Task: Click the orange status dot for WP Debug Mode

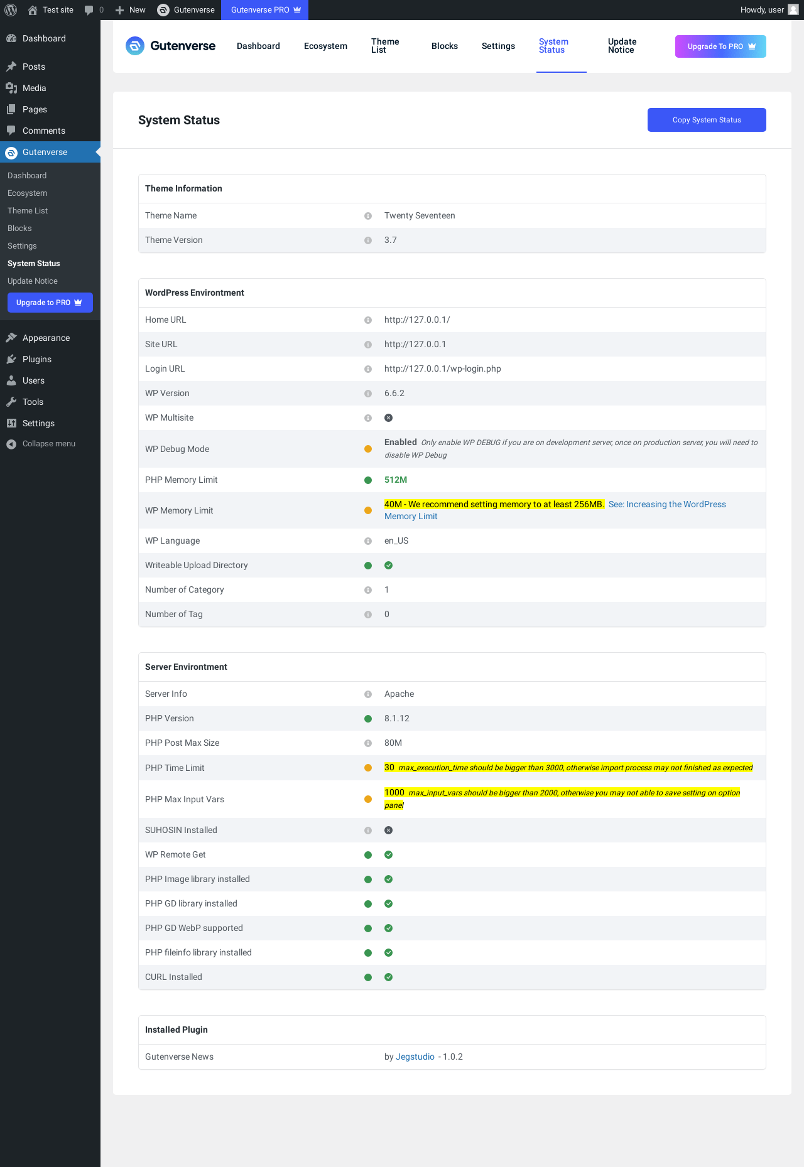Action: tap(368, 449)
